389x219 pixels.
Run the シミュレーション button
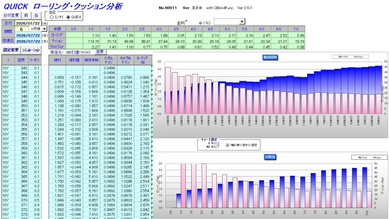[31, 50]
